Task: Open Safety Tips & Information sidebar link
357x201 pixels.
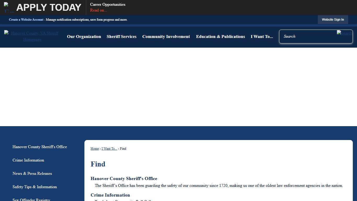Action: point(35,187)
